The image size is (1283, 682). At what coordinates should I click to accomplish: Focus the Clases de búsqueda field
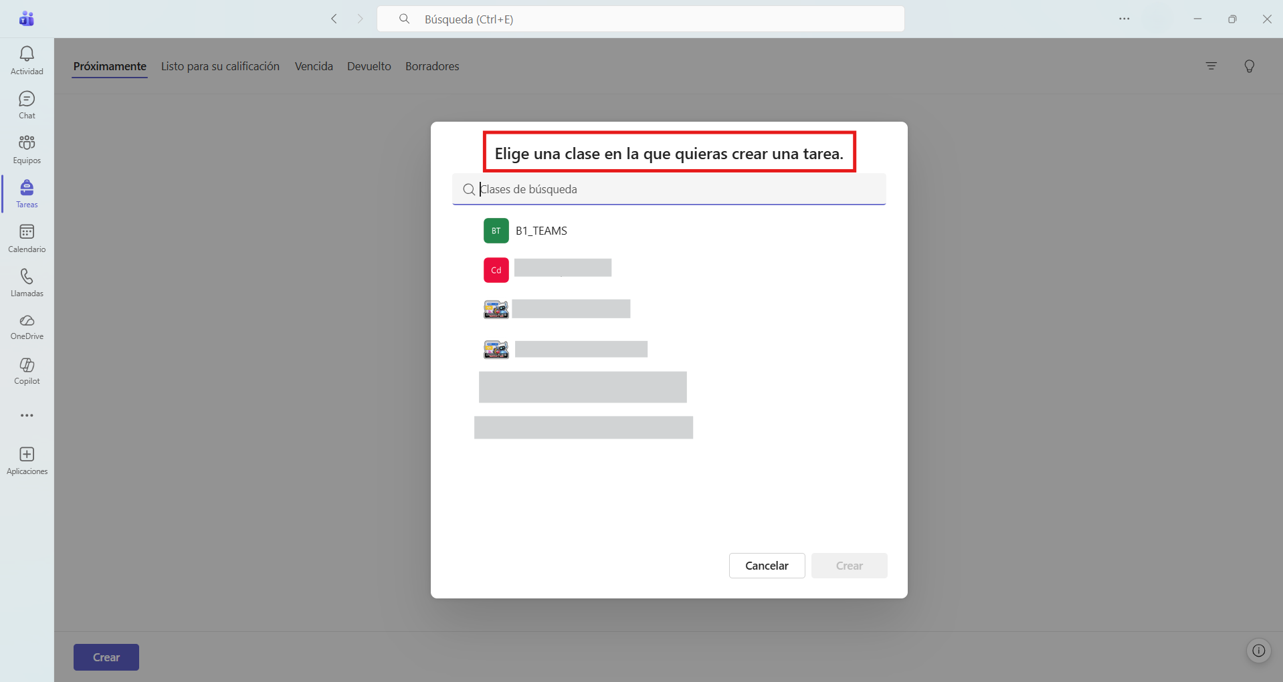click(x=669, y=189)
